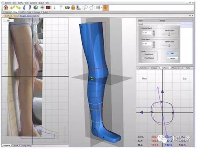Increase the Proximal Bend angle stepper
This screenshot has width=197, height=149.
[x=154, y=31]
